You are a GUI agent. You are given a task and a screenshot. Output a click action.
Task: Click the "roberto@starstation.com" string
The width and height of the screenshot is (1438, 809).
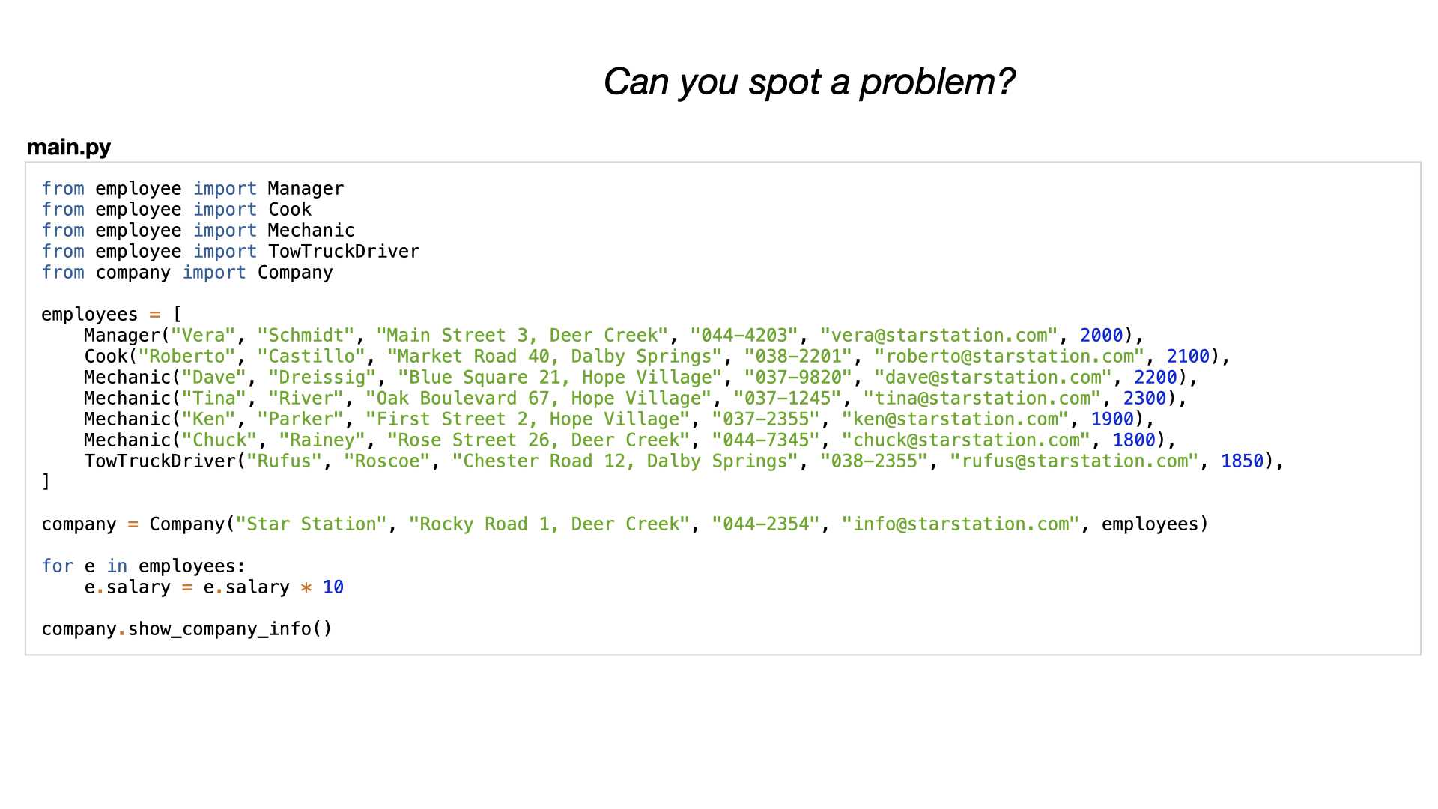coord(1009,357)
